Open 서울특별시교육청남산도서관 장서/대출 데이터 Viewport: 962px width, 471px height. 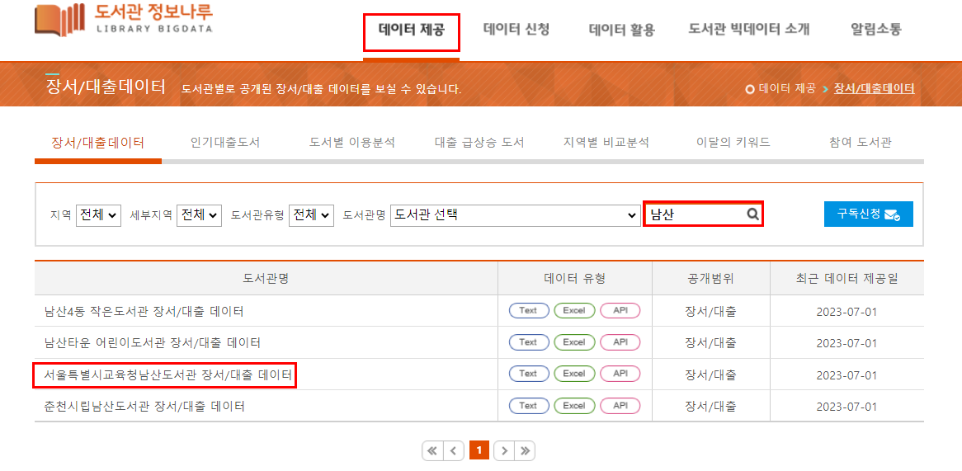pyautogui.click(x=167, y=374)
